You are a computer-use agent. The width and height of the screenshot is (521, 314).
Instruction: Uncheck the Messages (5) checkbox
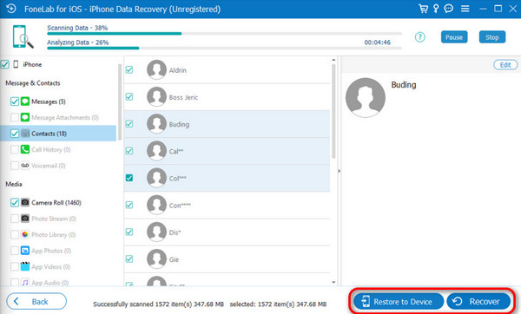(15, 101)
